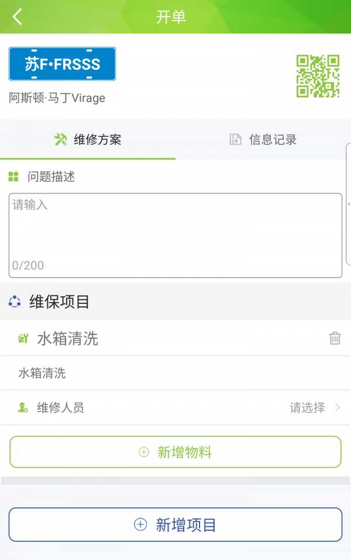Stay on the 维修方案 tab
Screen dimensions: 351x560
pos(88,140)
